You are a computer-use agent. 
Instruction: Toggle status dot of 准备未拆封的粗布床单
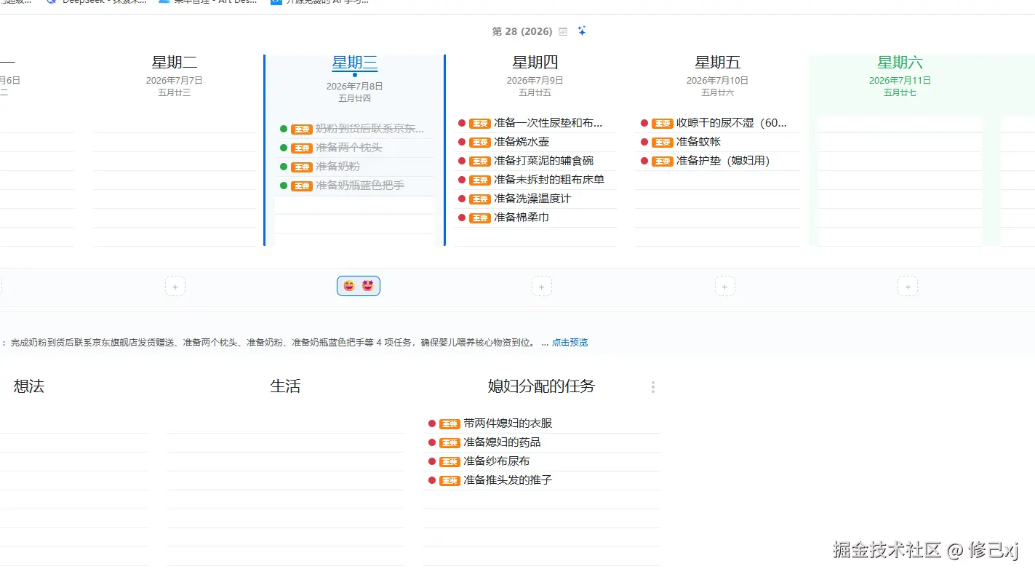click(x=462, y=180)
